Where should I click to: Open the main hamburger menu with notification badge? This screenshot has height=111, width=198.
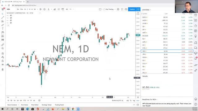pos(3,9)
